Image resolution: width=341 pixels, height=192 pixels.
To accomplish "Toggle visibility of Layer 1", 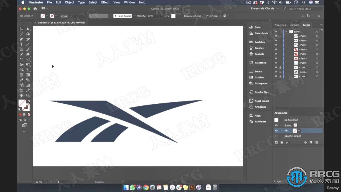I will click(276, 31).
